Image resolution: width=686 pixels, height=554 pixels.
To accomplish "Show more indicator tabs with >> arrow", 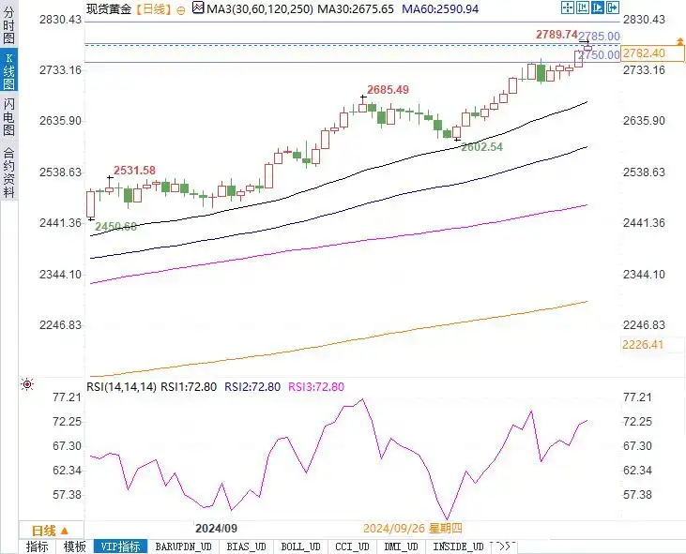I will 504,547.
